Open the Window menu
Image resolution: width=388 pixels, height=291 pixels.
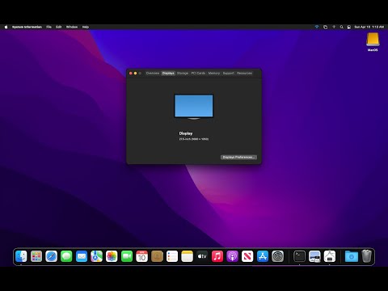click(72, 27)
